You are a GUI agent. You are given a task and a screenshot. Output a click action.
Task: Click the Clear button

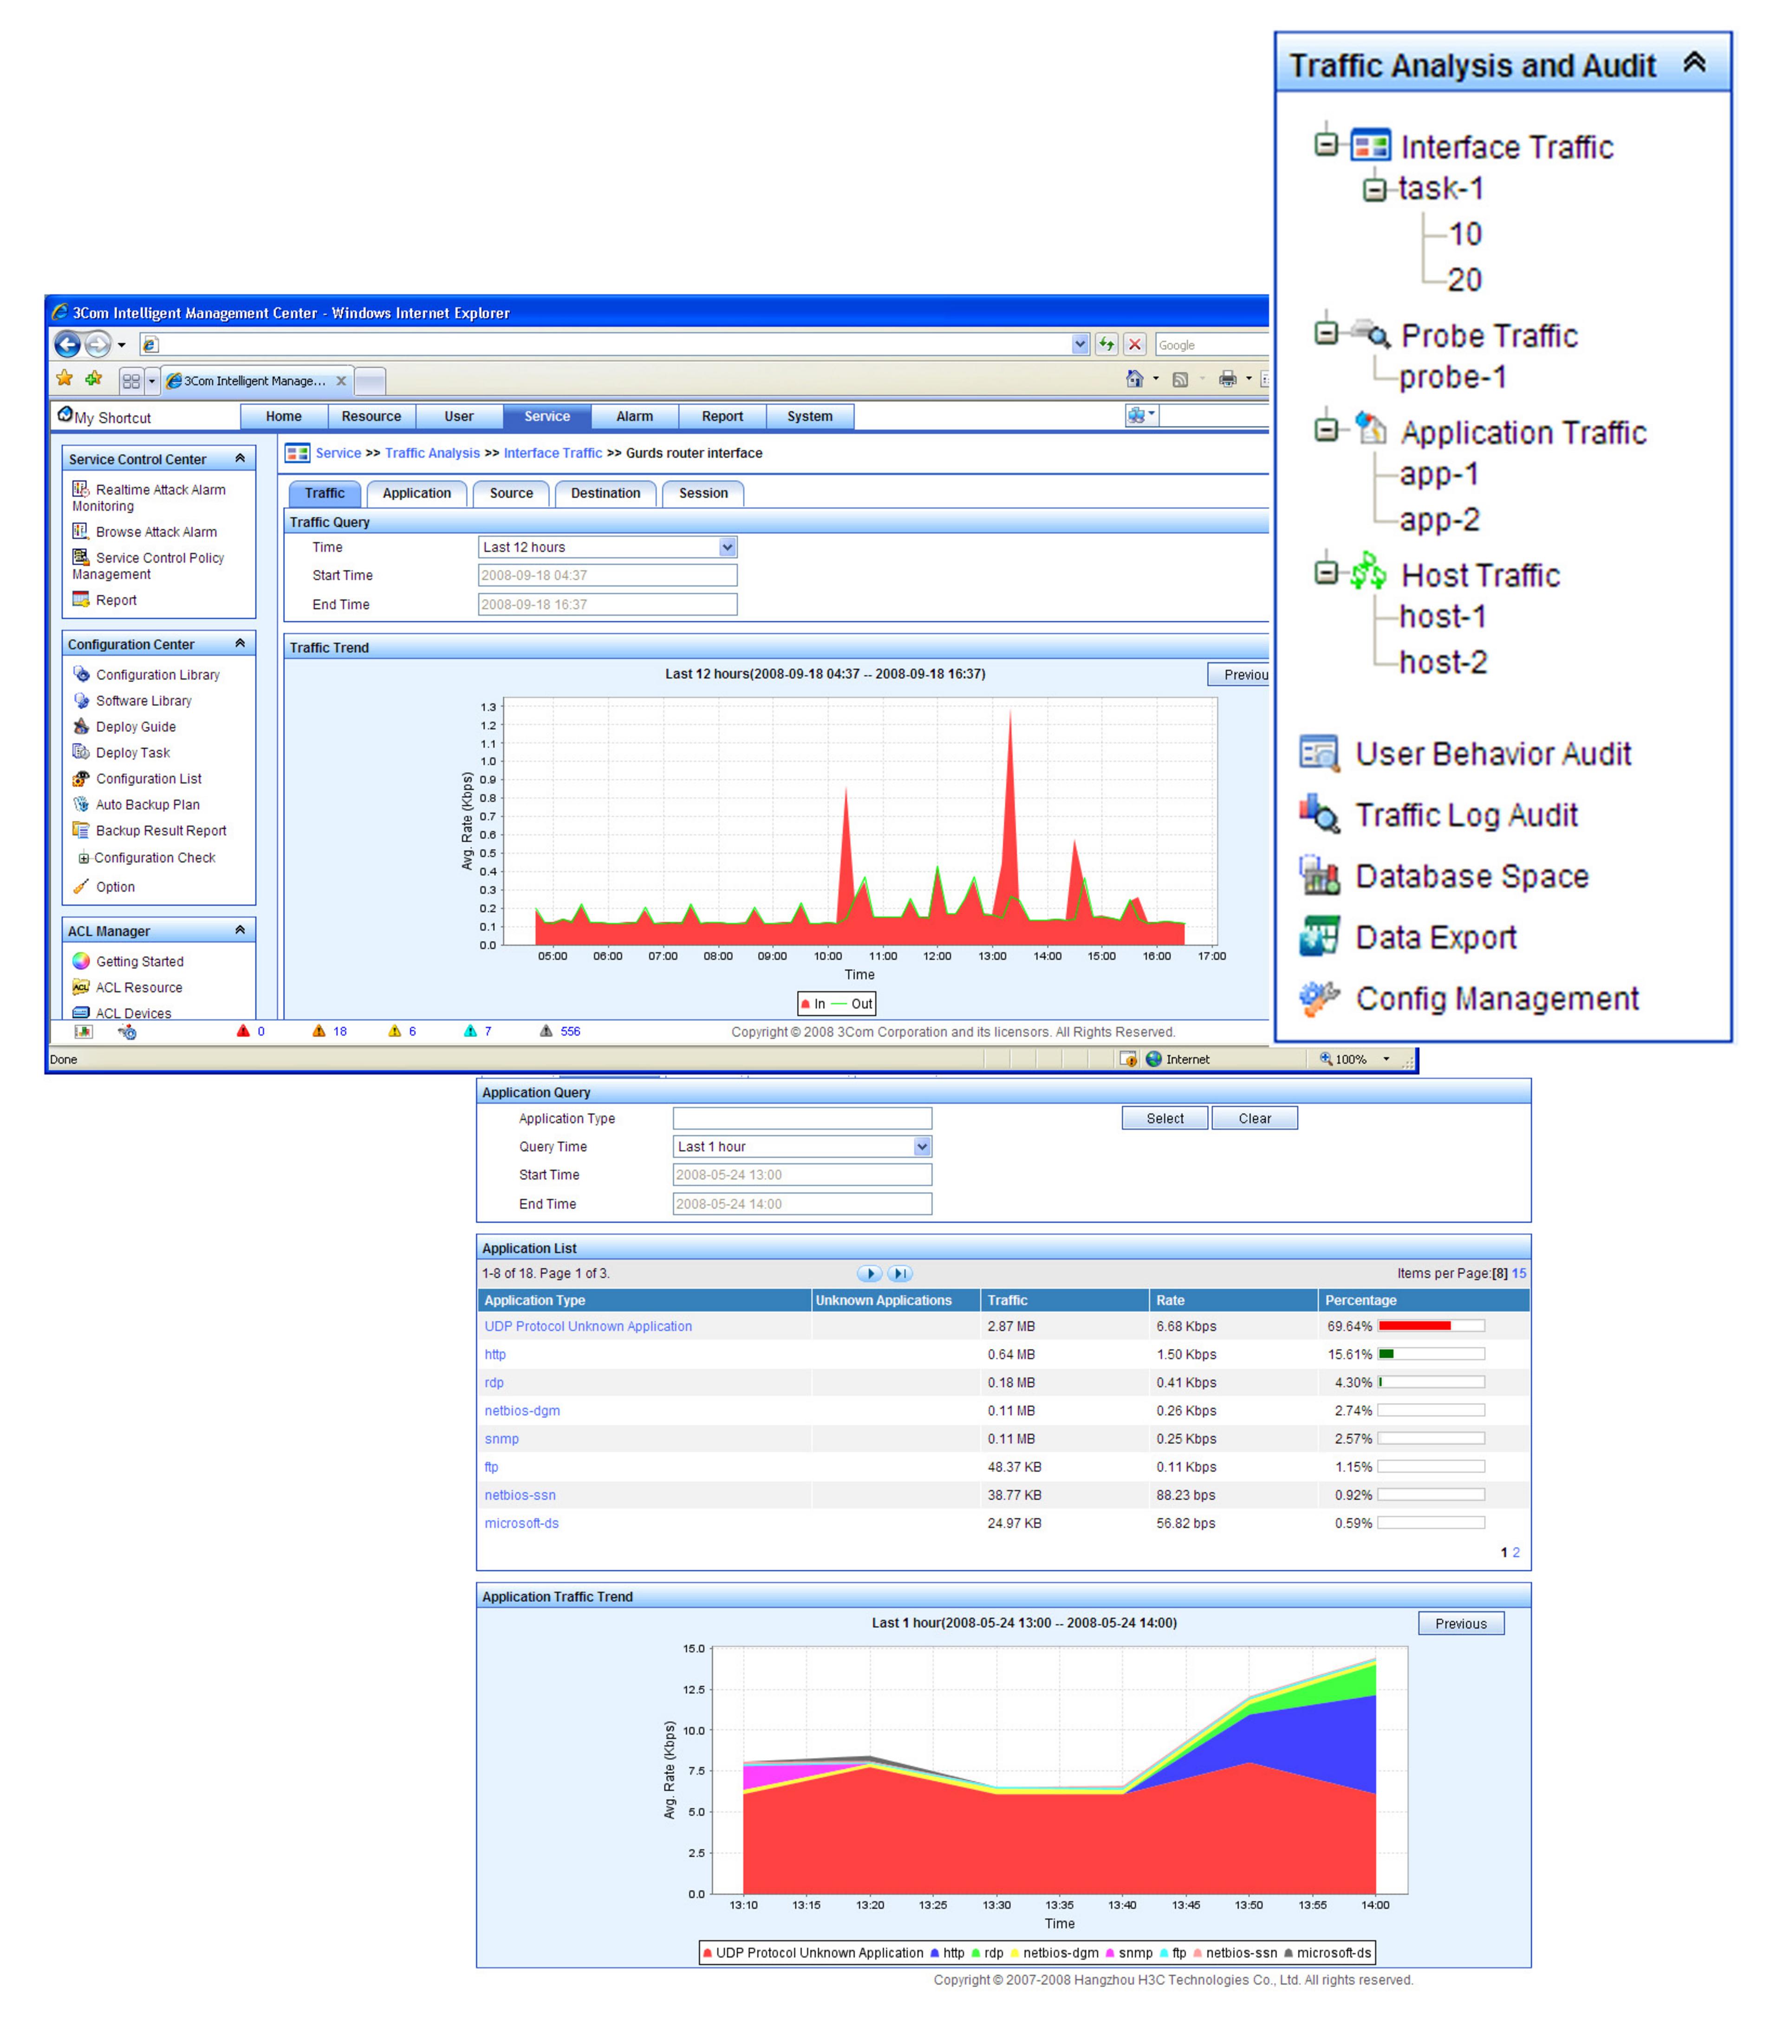point(1254,1117)
